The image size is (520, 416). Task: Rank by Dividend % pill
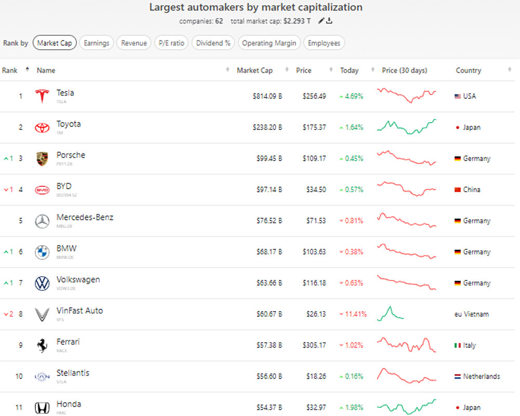point(213,43)
